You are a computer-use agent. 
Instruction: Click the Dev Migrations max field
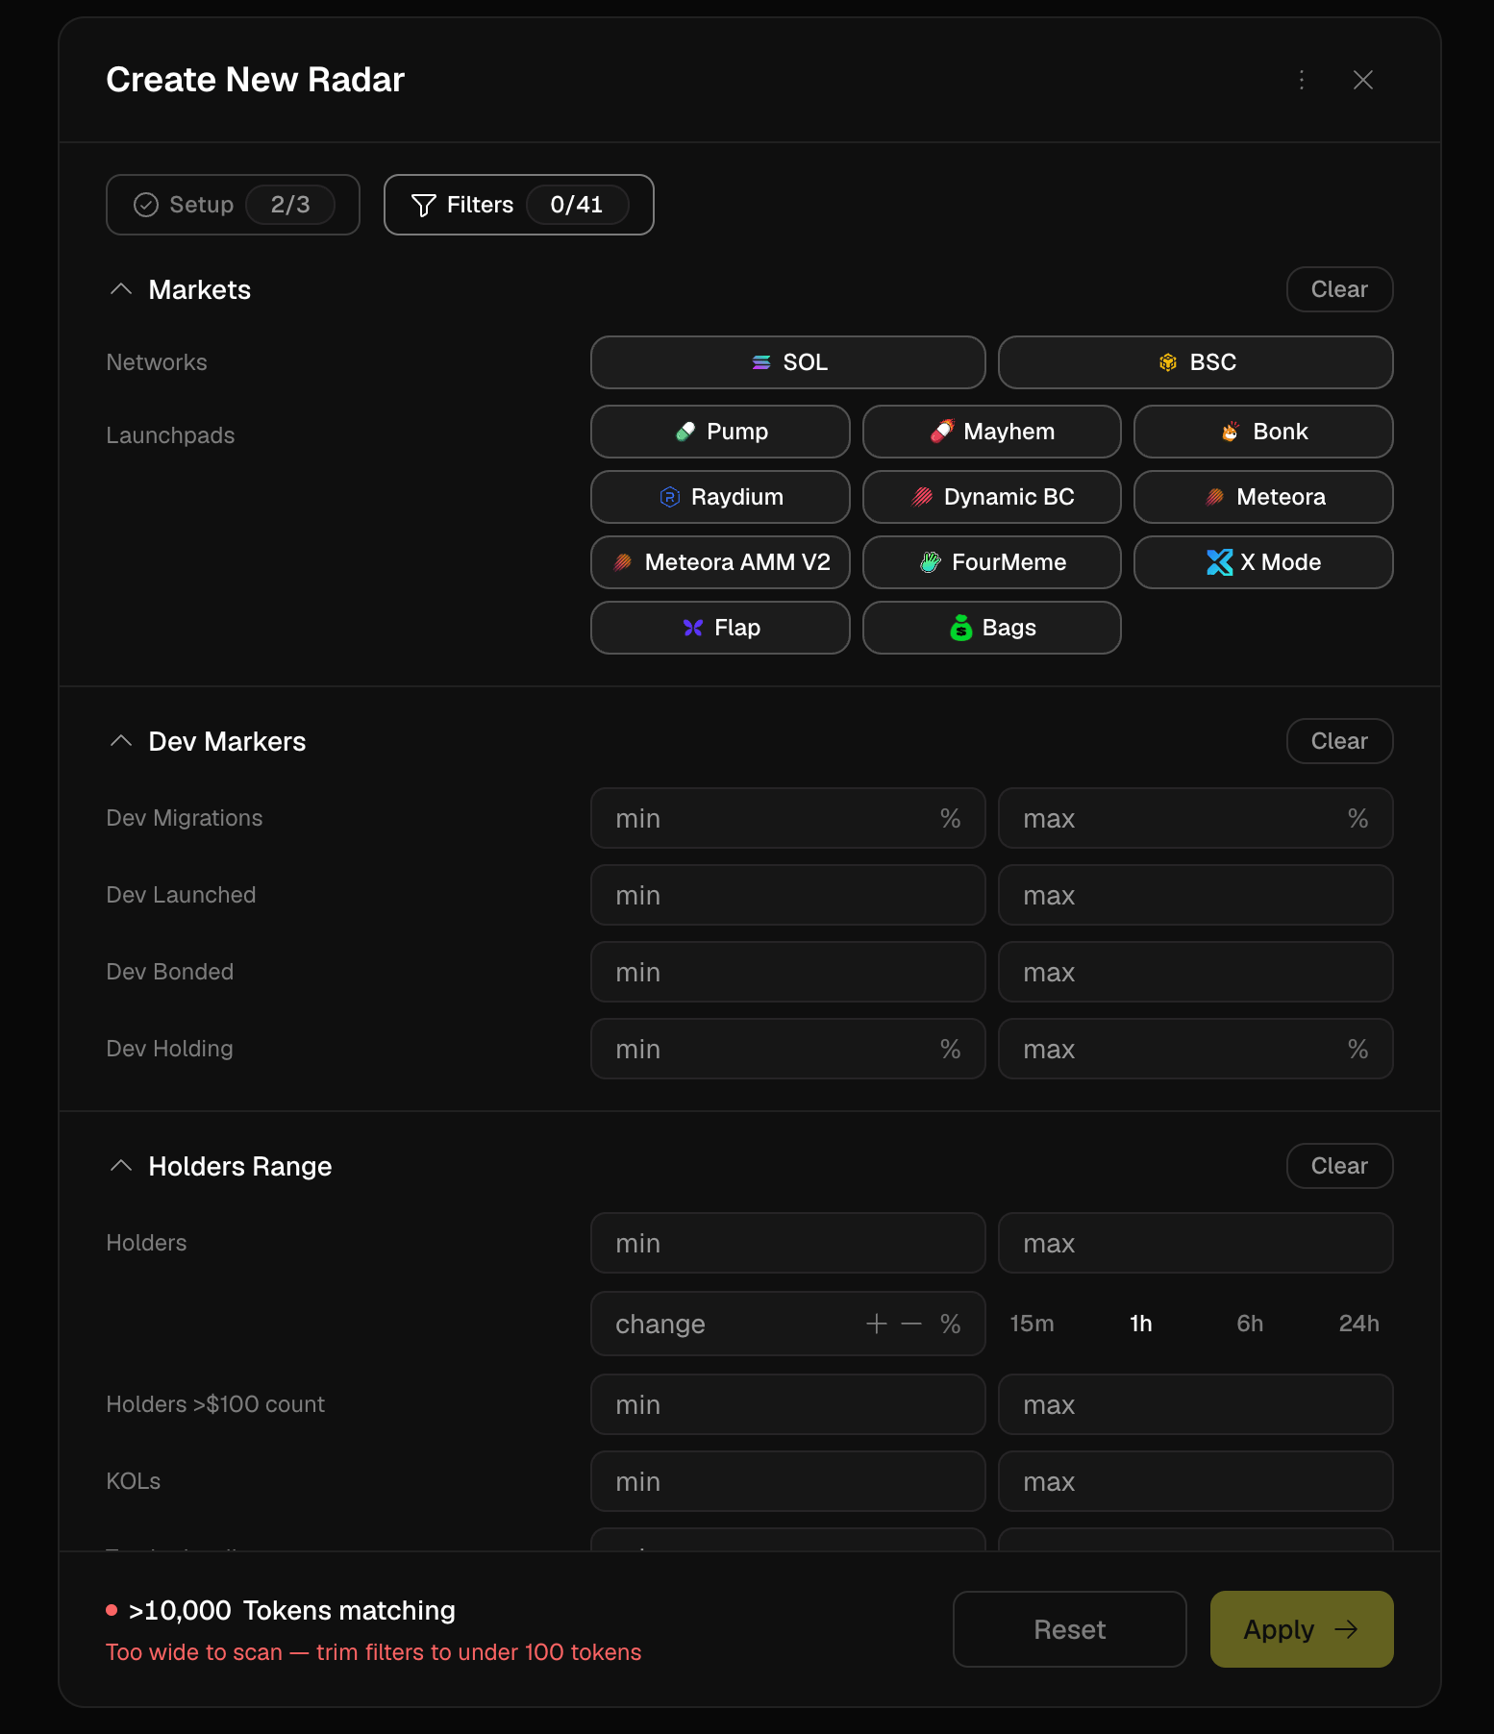coord(1196,818)
